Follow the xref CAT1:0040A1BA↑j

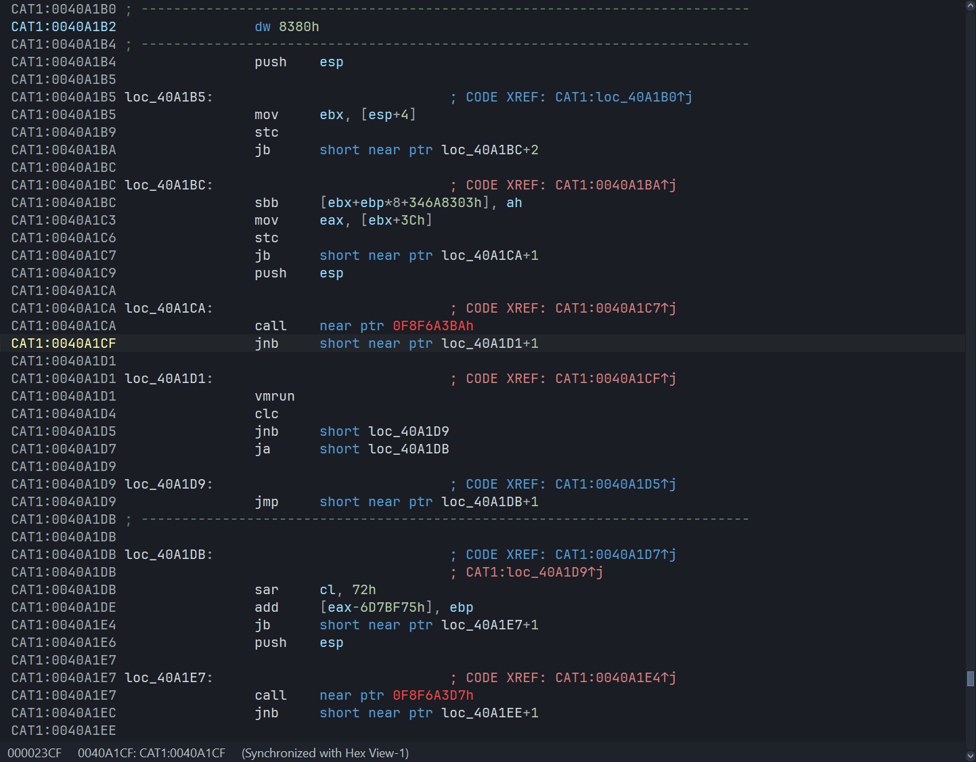[x=615, y=185]
